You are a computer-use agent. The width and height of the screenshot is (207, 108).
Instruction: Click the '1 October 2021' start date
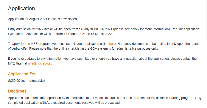[75, 34]
